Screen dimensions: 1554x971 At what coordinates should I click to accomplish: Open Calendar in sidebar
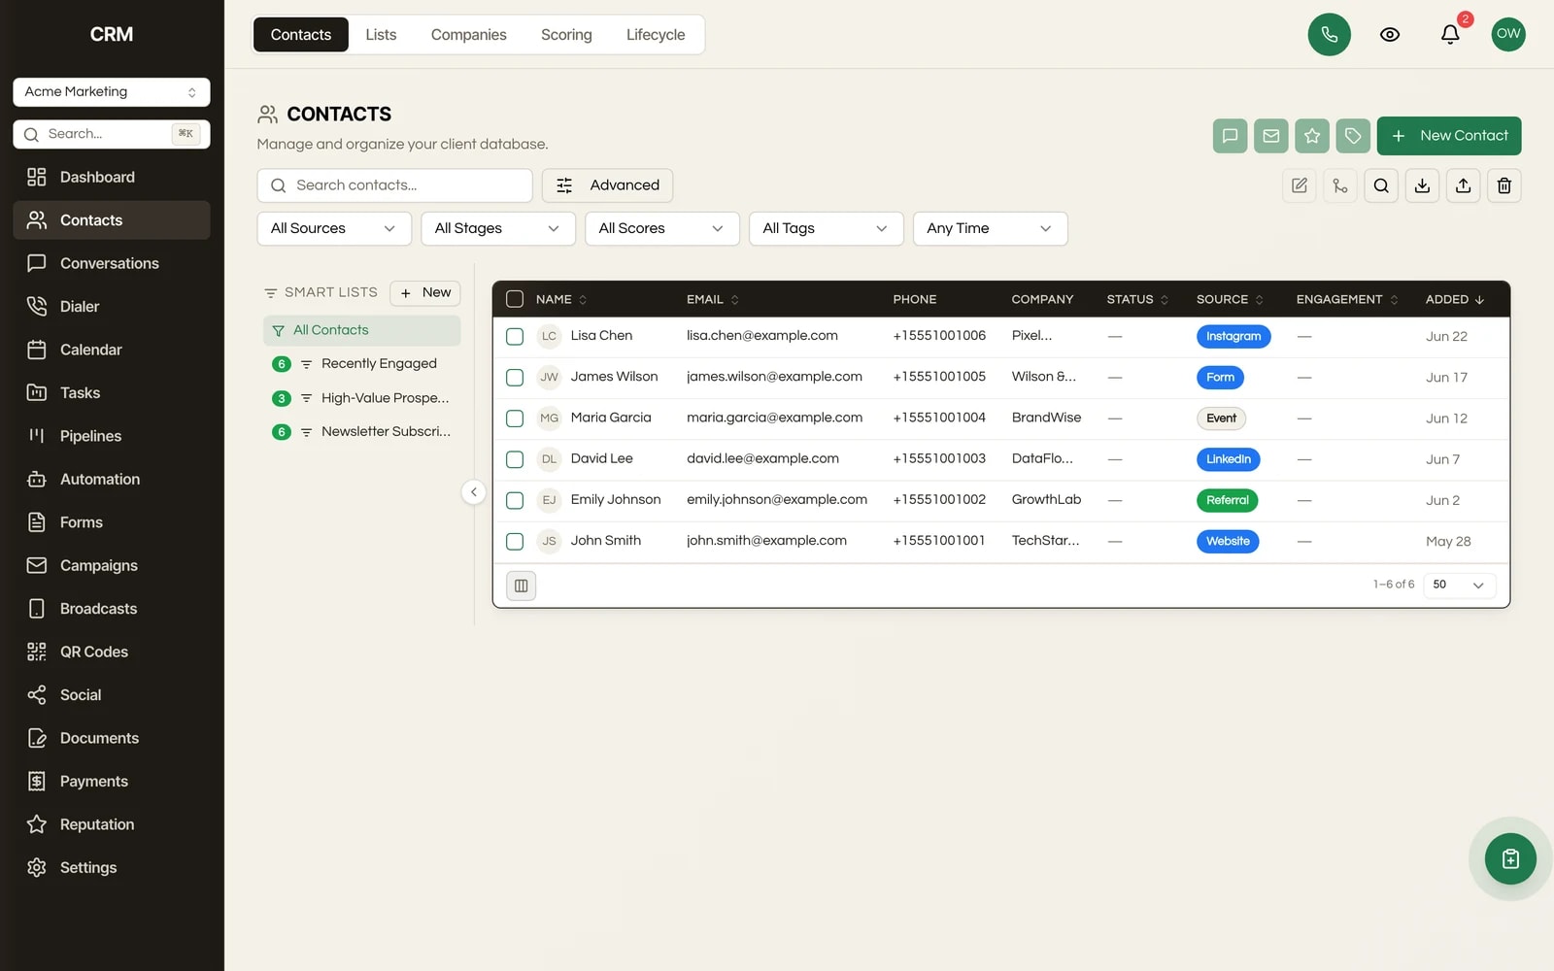click(112, 350)
